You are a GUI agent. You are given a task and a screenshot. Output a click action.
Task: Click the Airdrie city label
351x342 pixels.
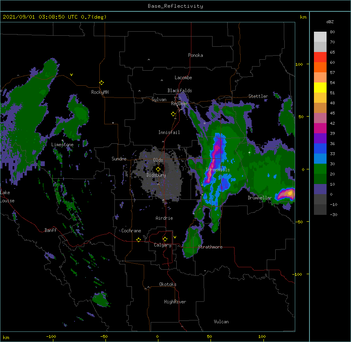click(165, 218)
